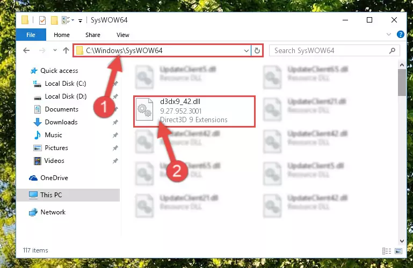Select Network in navigation pane
This screenshot has height=268, width=413.
(x=53, y=212)
